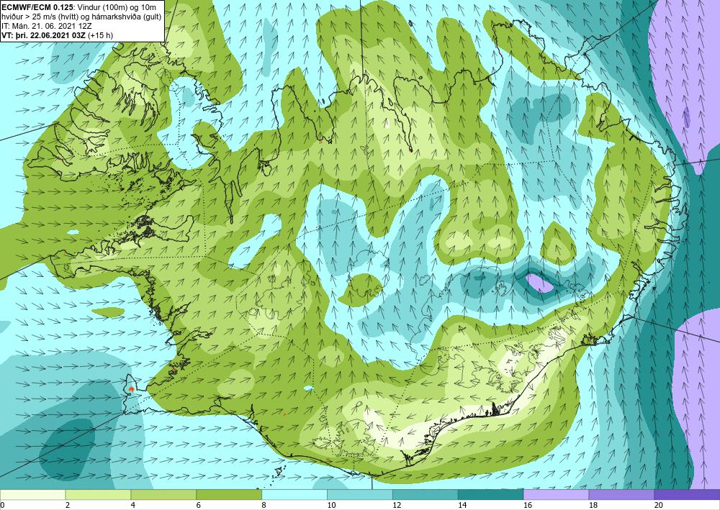Screen dimensions: 720x510
Task: Click the 12–14 teal legend swatch
Action: (x=426, y=495)
